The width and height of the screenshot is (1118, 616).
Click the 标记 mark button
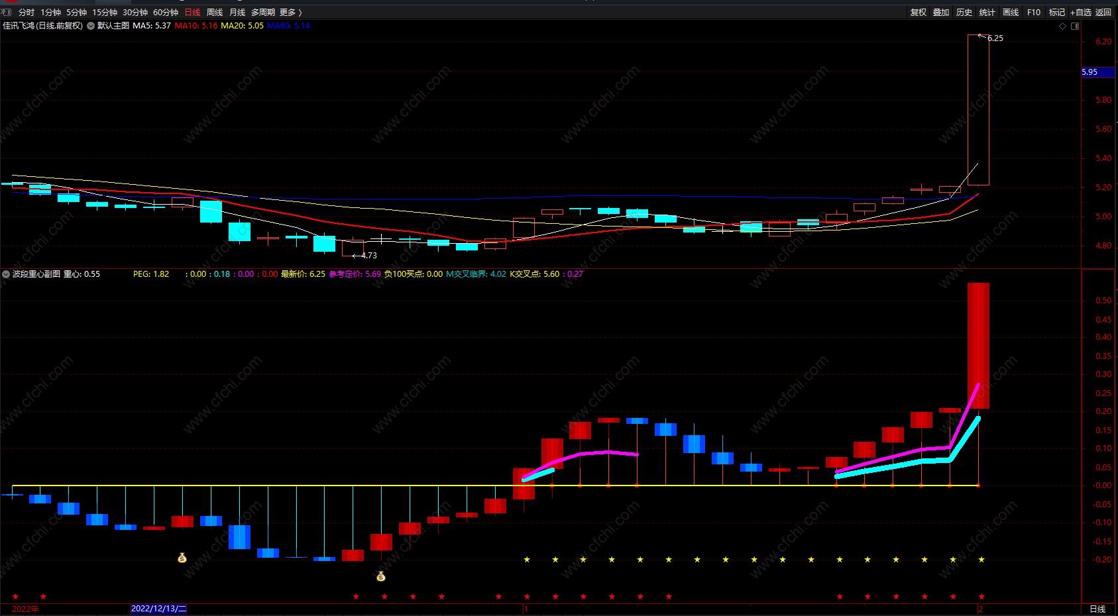[x=1057, y=13]
